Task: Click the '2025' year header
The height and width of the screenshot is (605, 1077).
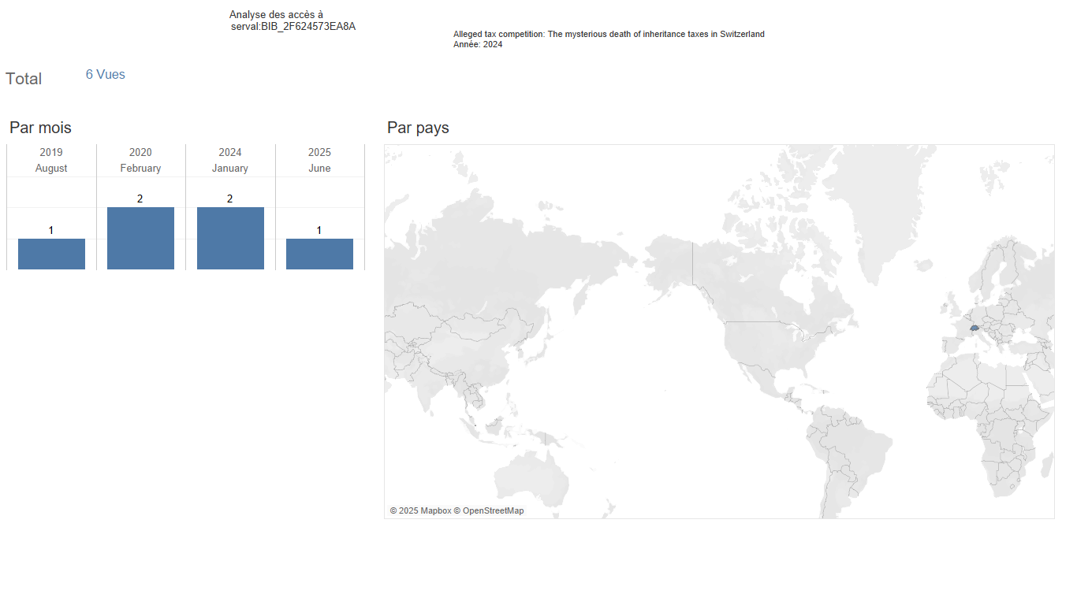Action: click(x=319, y=152)
